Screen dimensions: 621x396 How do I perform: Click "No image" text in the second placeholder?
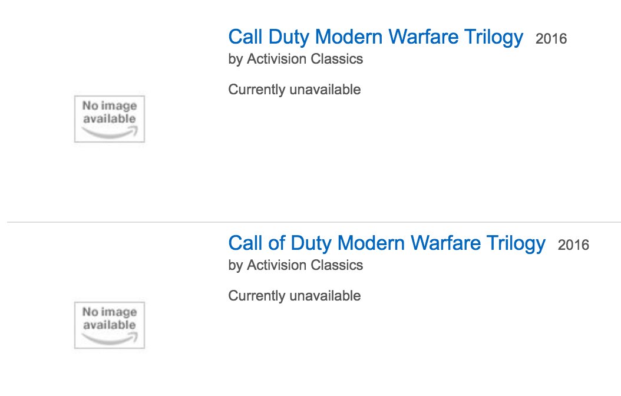click(110, 312)
